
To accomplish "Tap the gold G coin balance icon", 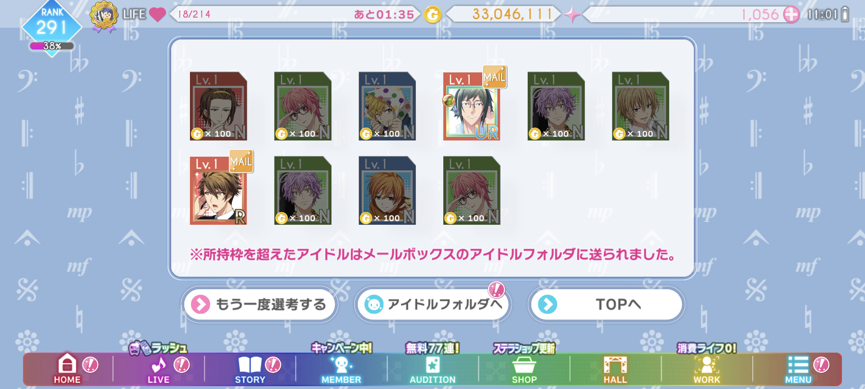I will click(432, 15).
